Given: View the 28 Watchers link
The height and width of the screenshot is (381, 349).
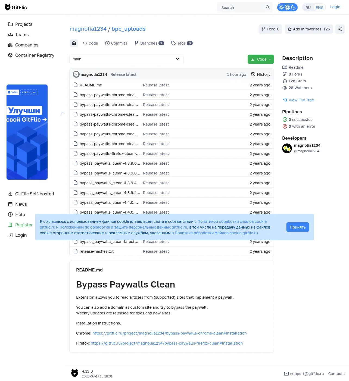Looking at the screenshot, I should pos(297,88).
